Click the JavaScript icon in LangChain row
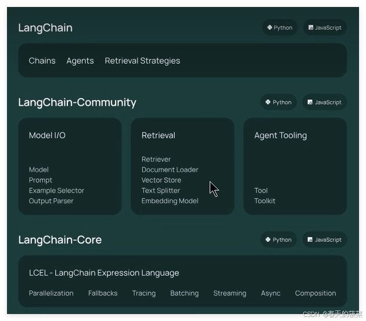This screenshot has width=366, height=321. [x=311, y=27]
